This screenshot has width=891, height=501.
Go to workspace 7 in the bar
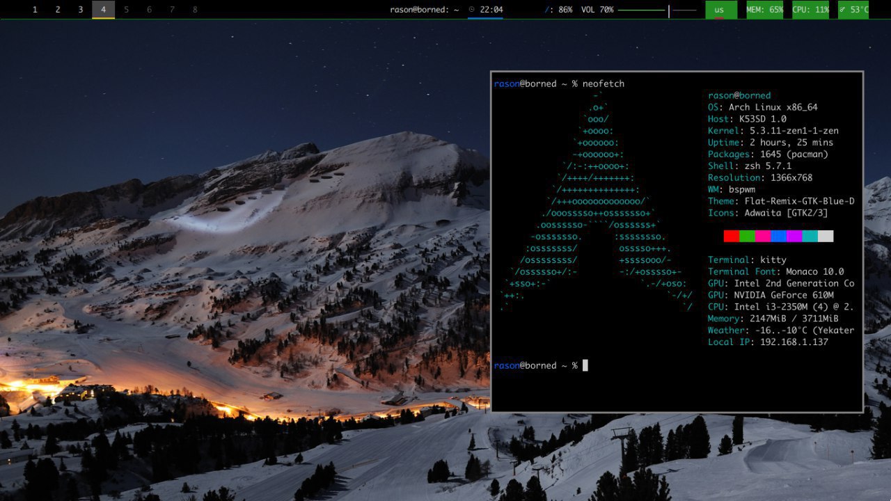pyautogui.click(x=172, y=10)
